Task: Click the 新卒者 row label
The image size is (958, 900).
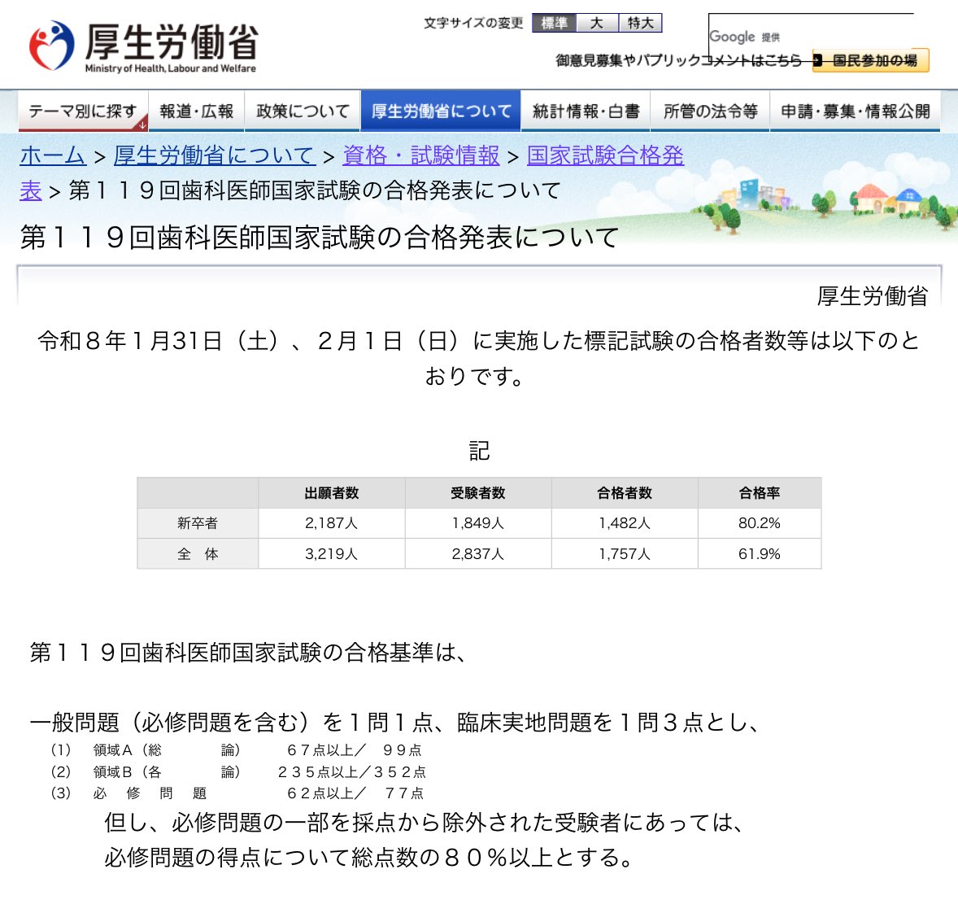Action: [x=198, y=523]
